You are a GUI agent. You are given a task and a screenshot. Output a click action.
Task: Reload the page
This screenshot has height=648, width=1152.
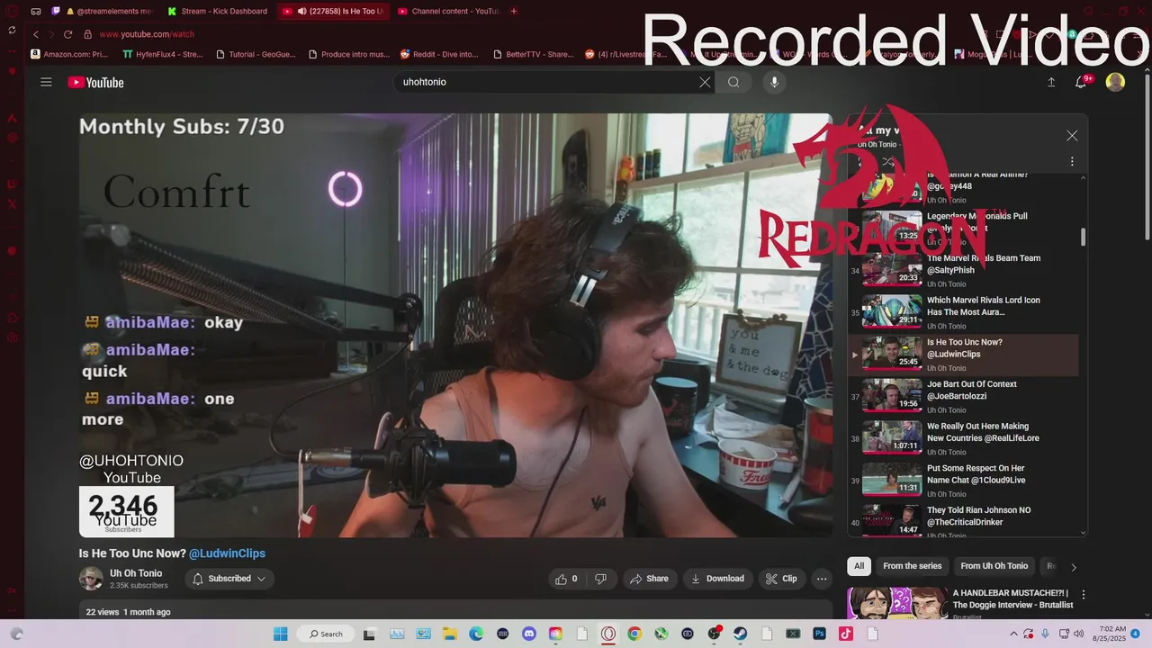(67, 34)
